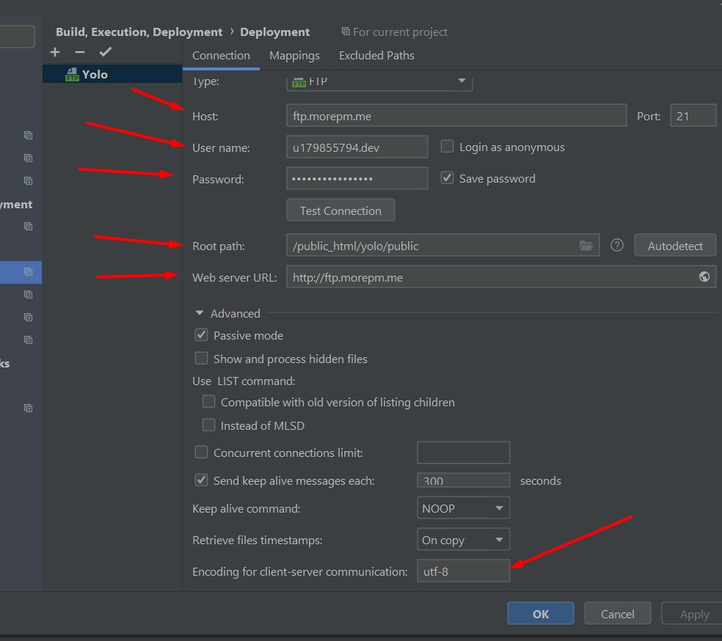Click the plus icon to add server

pos(55,52)
